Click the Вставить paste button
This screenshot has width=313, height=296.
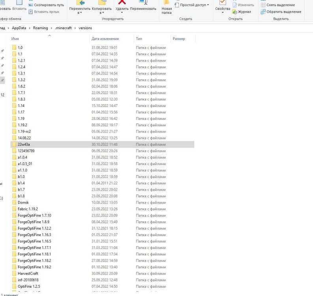pyautogui.click(x=19, y=6)
